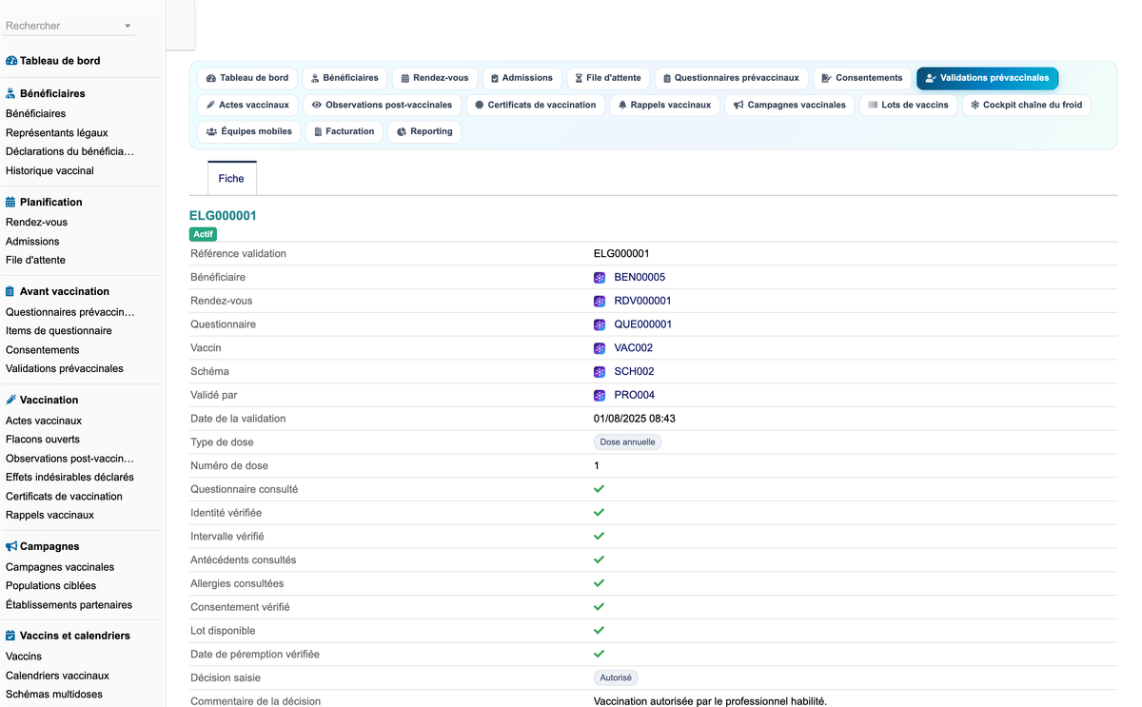The height and width of the screenshot is (707, 1142).
Task: Click the green Actif status badge
Action: click(x=204, y=234)
